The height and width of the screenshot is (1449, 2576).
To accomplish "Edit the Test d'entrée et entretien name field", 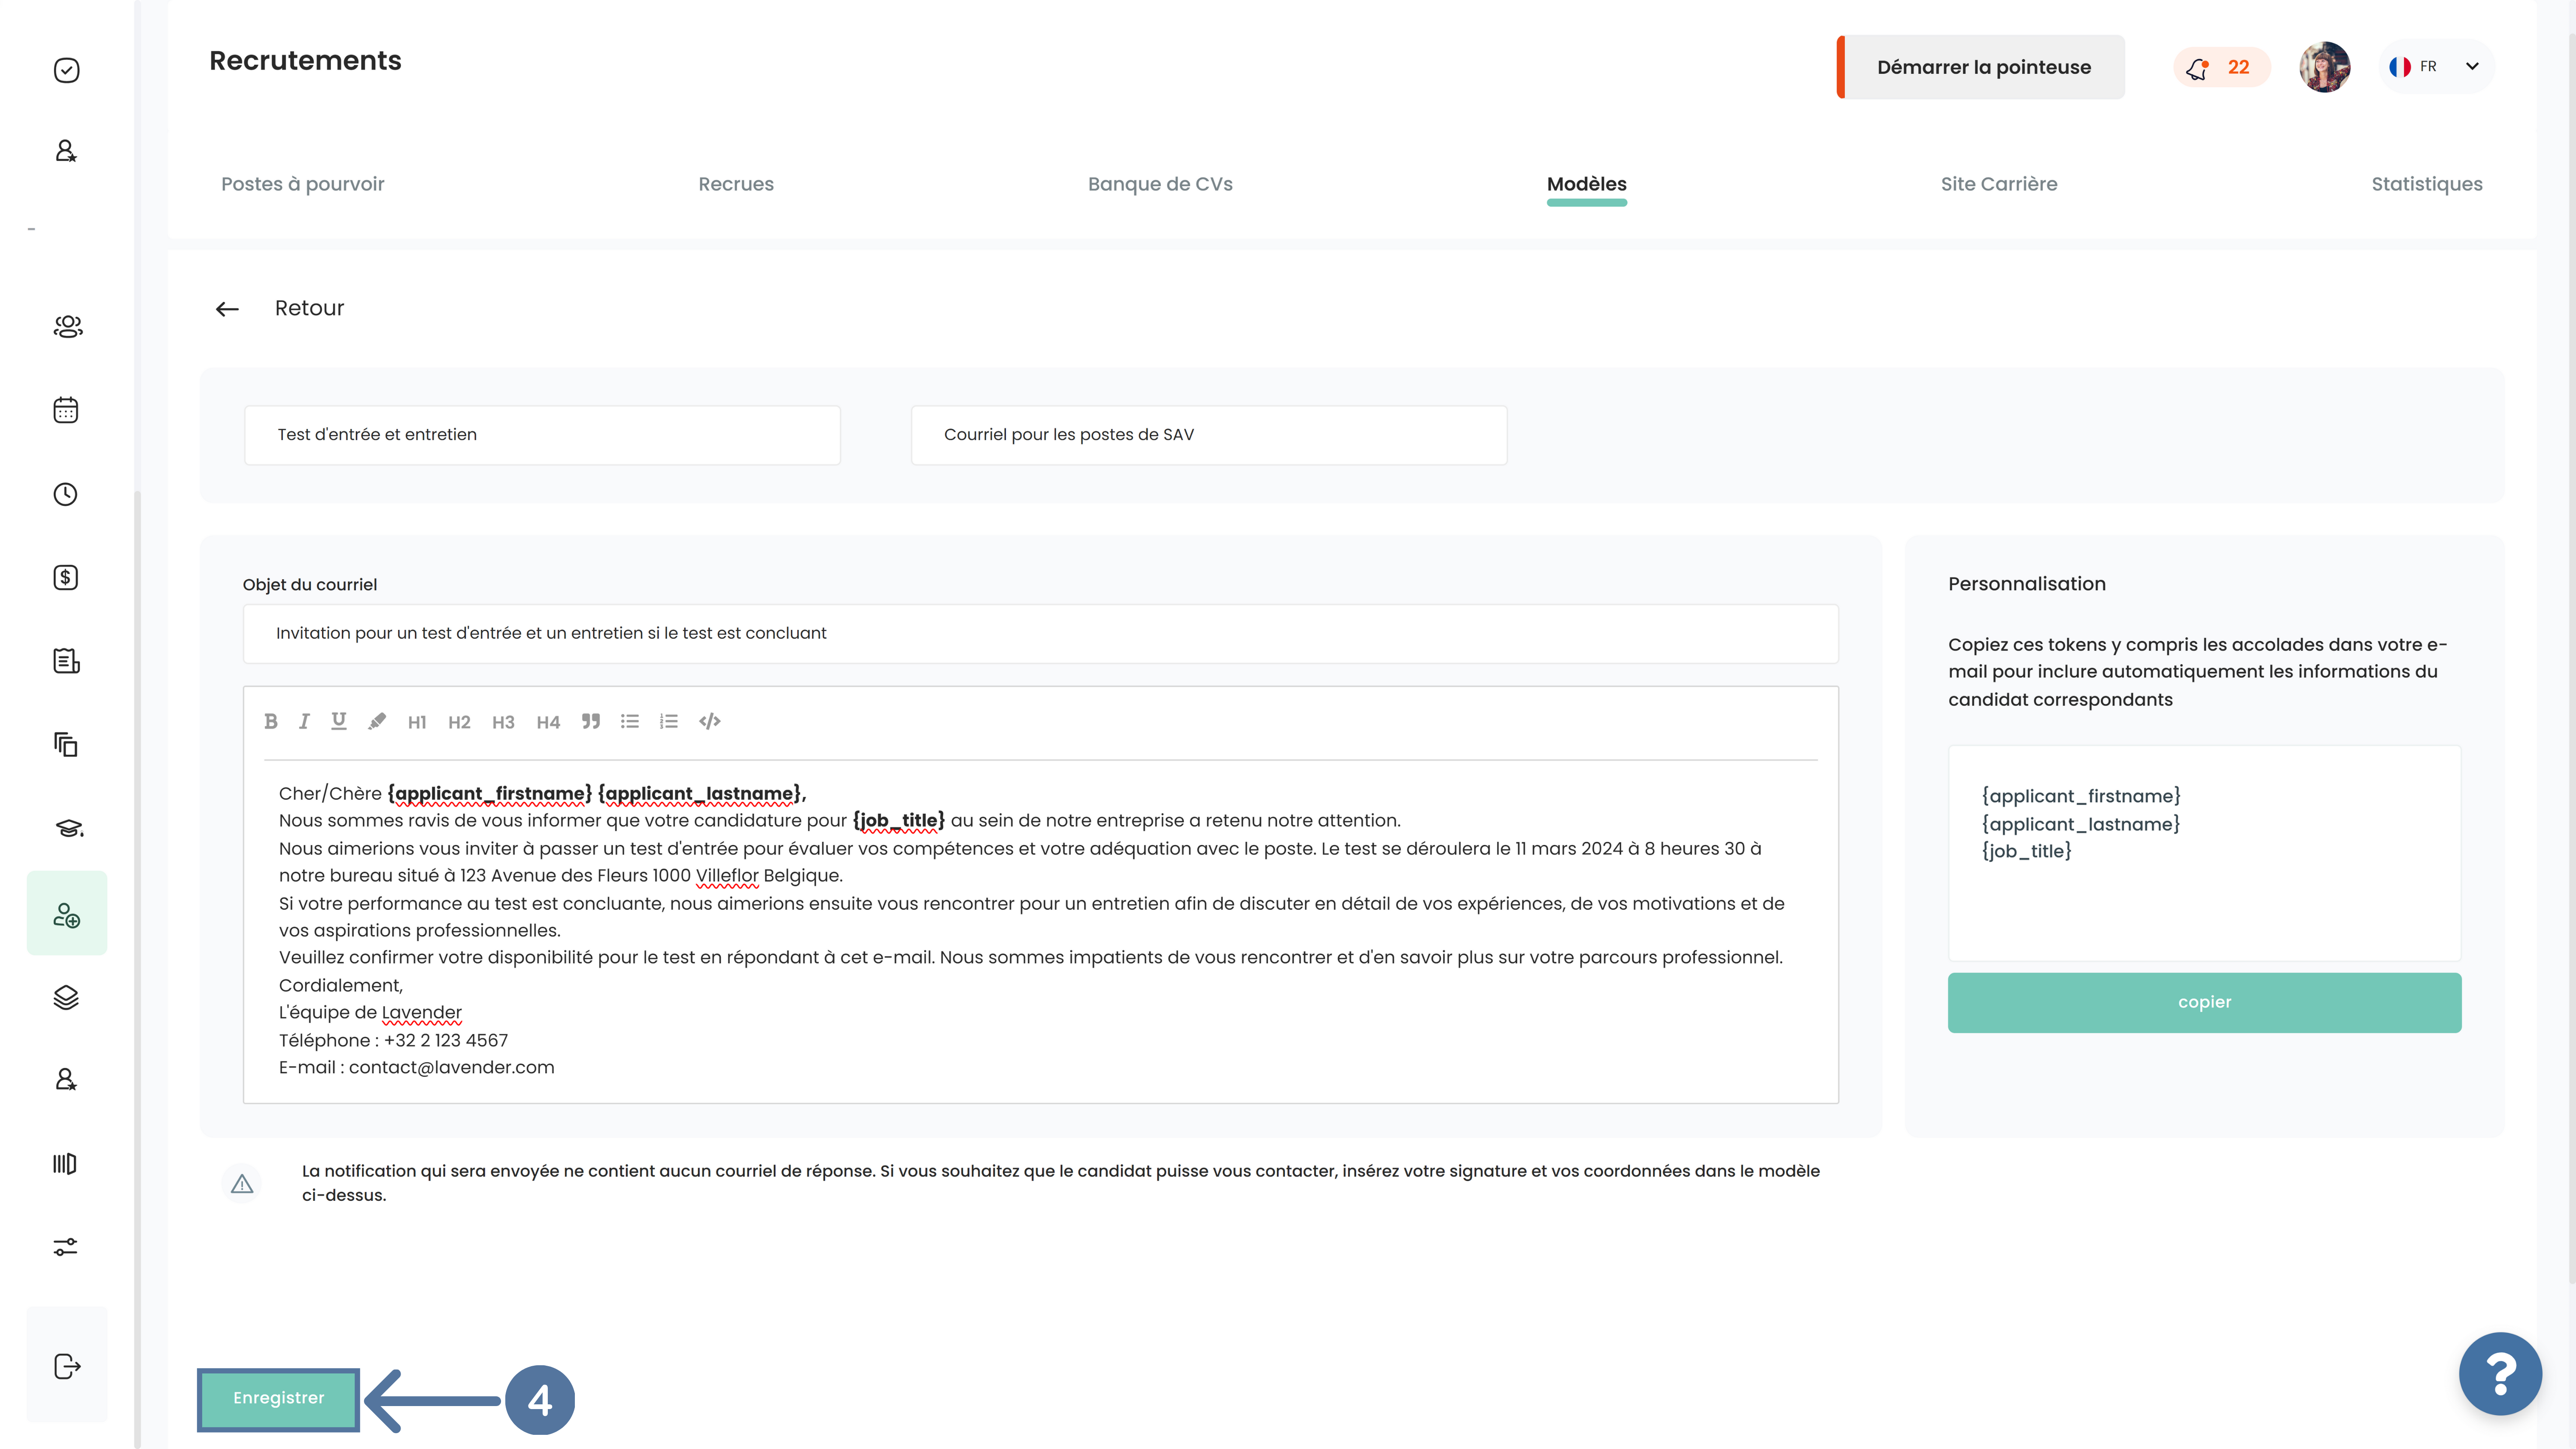I will click(x=542, y=435).
